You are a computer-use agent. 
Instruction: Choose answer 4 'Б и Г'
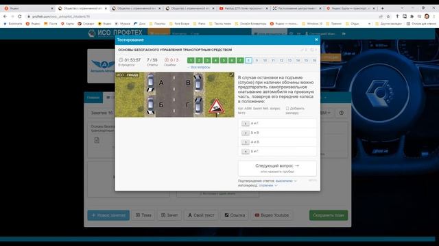277,151
